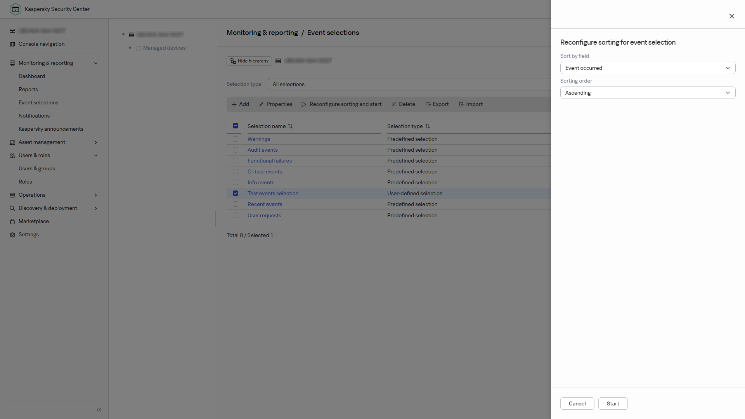Click the Cancel button

coord(577,403)
